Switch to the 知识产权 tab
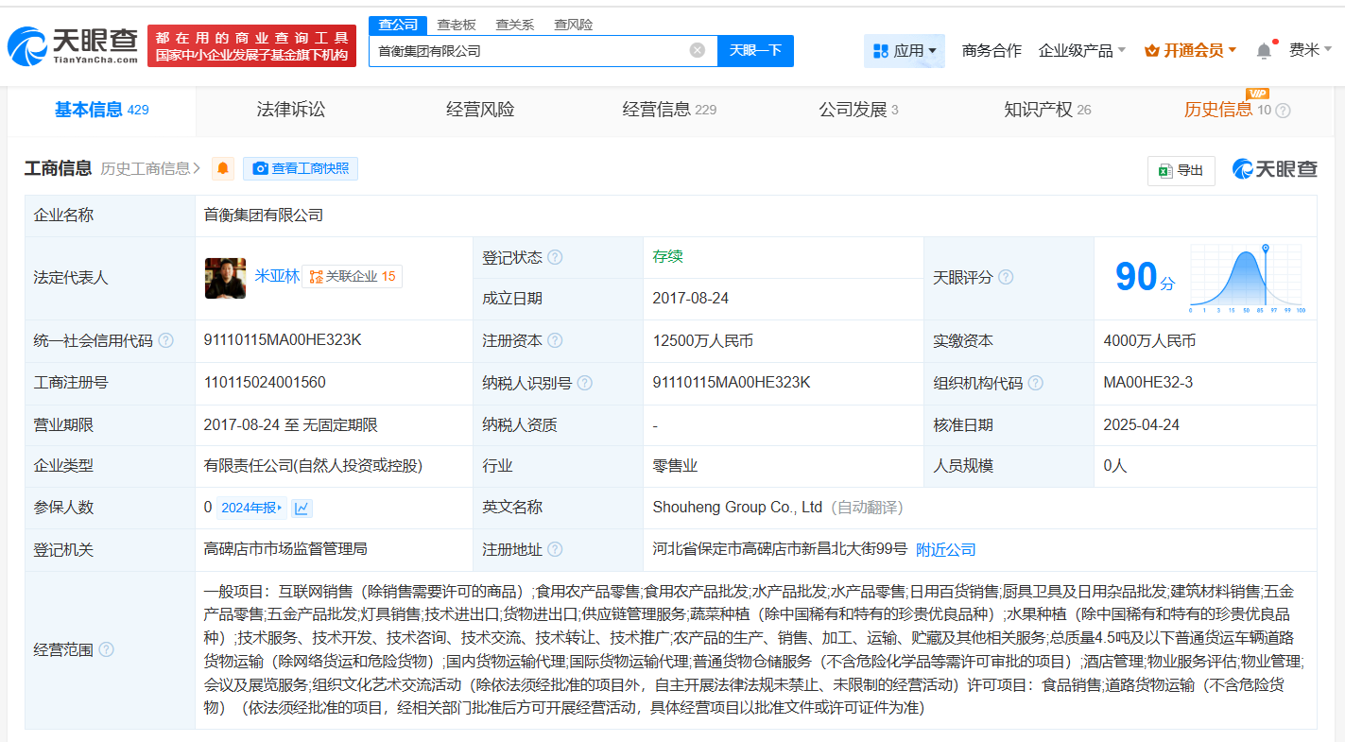Screen dimensions: 1345x742 (x=1046, y=110)
